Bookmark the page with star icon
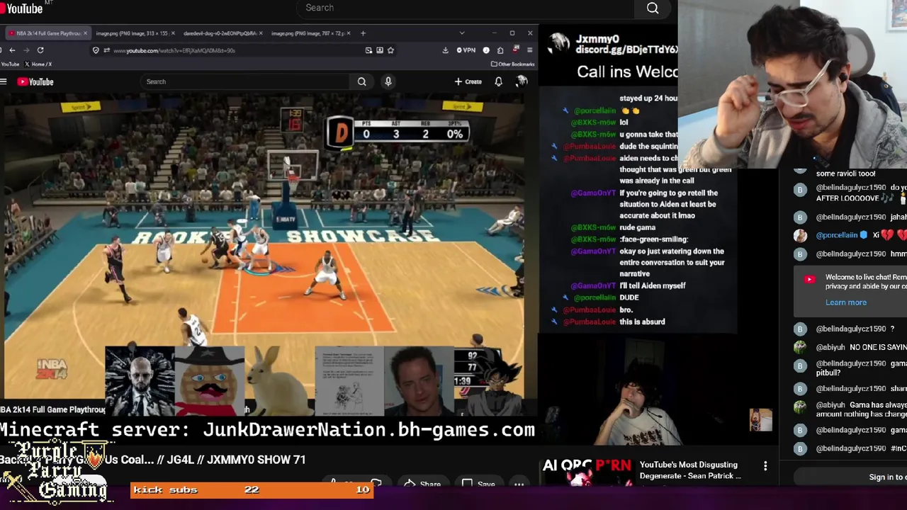Viewport: 907px width, 510px height. (390, 50)
